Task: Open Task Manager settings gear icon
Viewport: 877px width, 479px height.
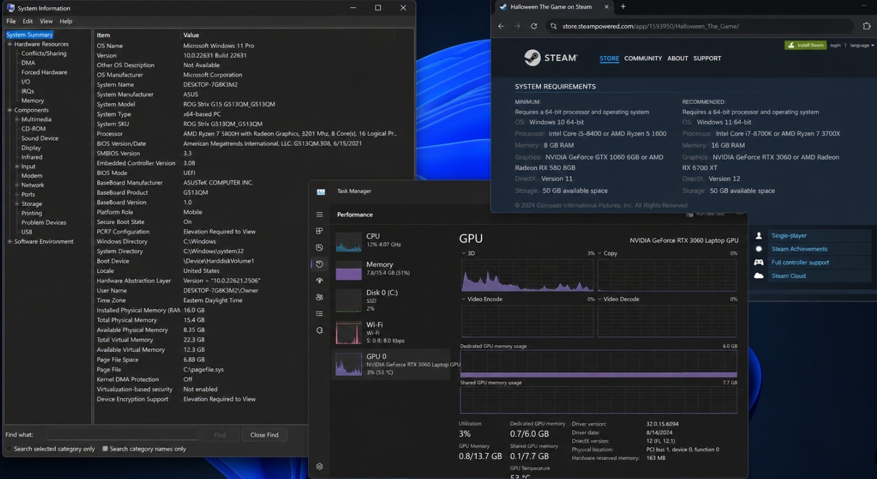Action: pos(319,466)
